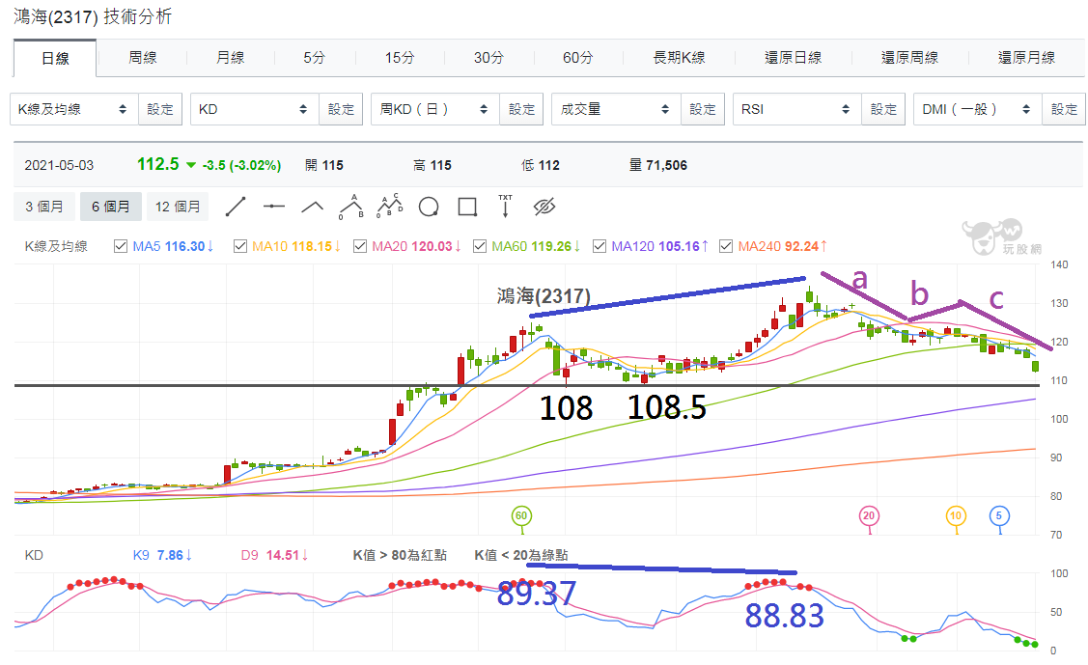The width and height of the screenshot is (1088, 665).
Task: Open the K線及均線 indicator dropdown
Action: pos(74,110)
